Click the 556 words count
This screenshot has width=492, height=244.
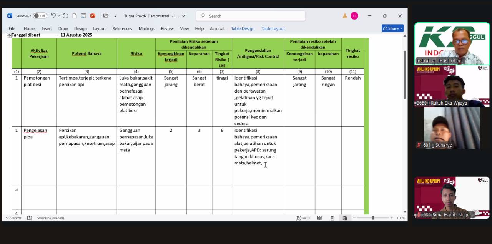[x=13, y=218]
